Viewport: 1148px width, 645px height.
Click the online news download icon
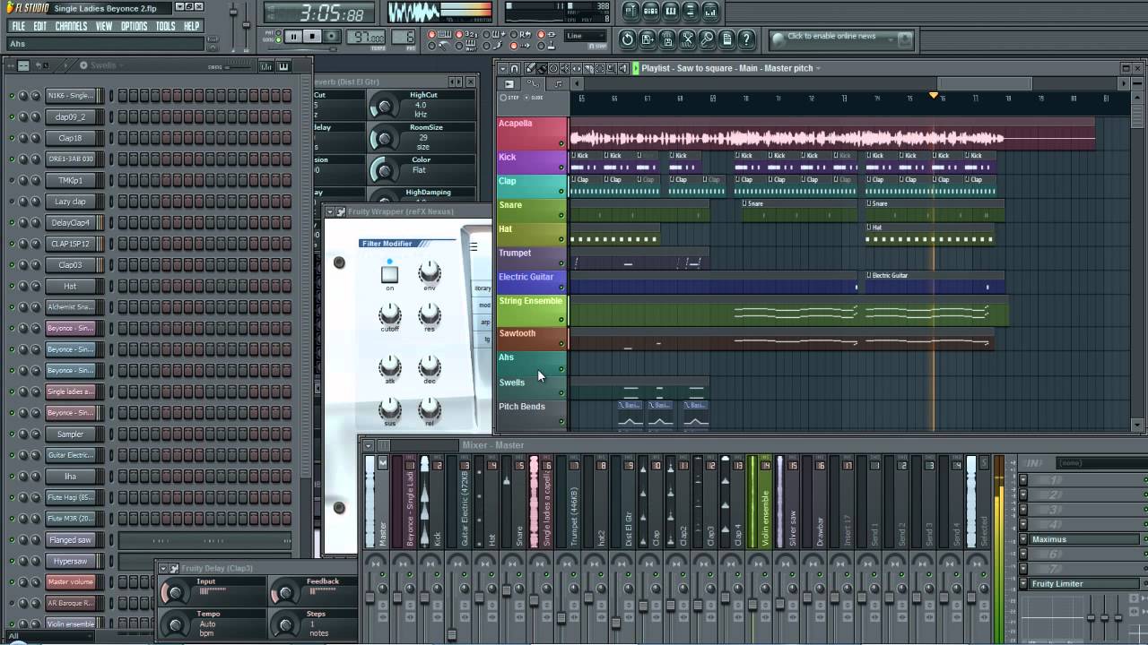coord(905,39)
